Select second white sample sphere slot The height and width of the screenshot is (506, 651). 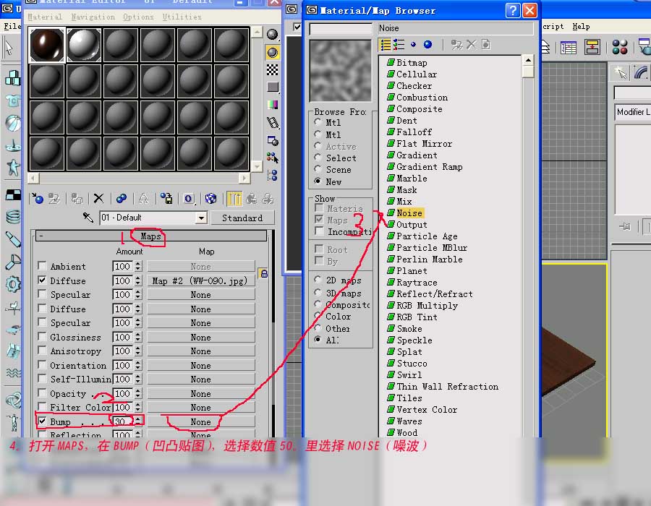pyautogui.click(x=84, y=45)
